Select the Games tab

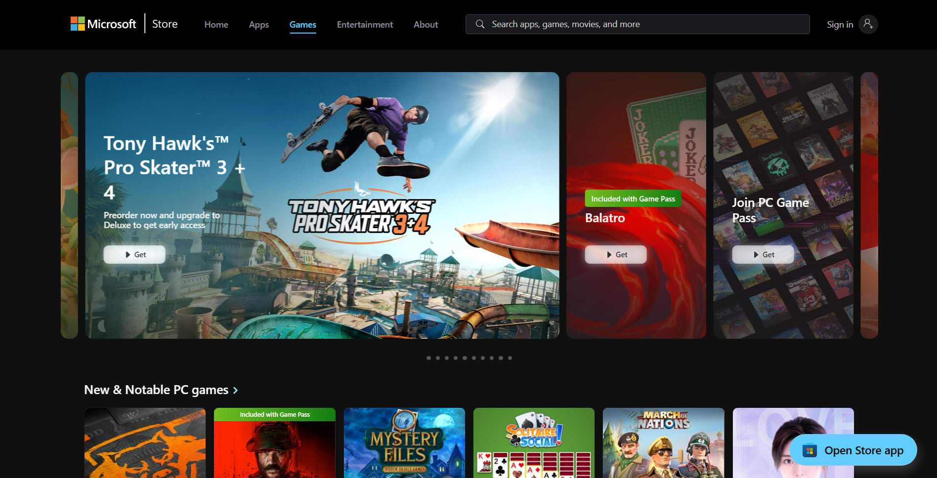click(x=303, y=24)
